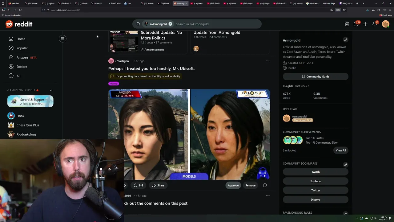Open the browser downloads icon

point(367,10)
